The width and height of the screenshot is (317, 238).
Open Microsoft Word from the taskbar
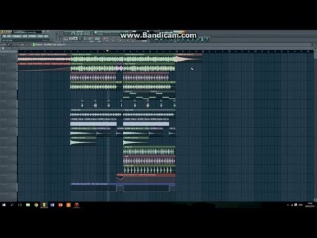pos(52,205)
